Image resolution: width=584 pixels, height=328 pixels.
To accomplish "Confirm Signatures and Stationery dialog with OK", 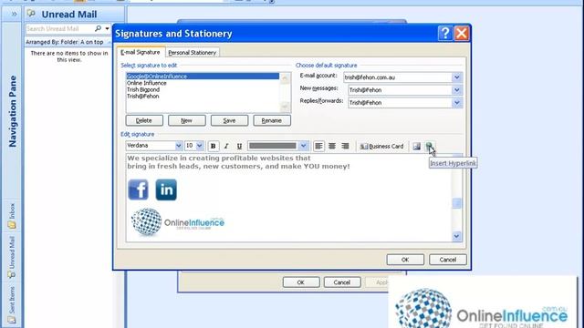I will (405, 260).
